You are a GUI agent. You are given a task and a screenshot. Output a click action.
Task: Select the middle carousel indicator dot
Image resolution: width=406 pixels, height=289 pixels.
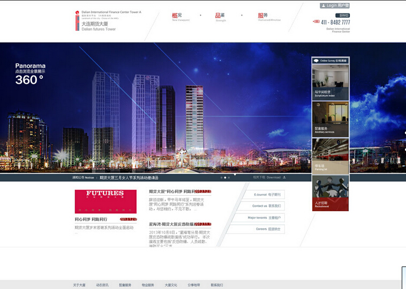tap(225, 177)
